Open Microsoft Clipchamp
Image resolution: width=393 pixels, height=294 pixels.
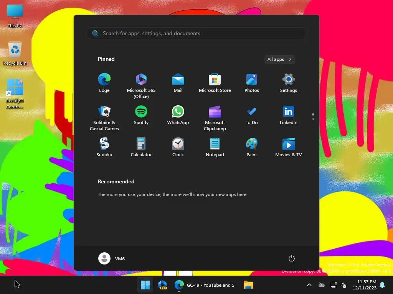(215, 118)
